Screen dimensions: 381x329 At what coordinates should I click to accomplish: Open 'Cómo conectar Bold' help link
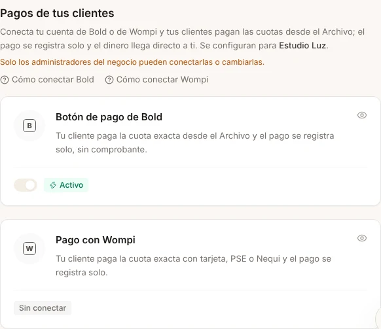point(47,80)
